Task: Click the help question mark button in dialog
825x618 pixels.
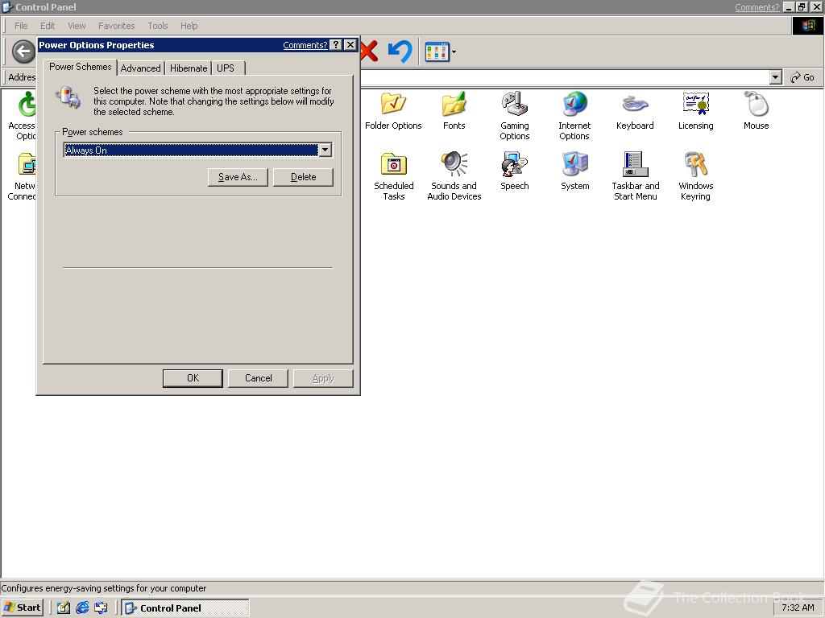Action: click(336, 45)
